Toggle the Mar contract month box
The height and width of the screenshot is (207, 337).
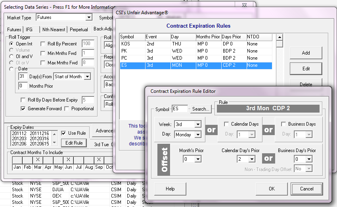pos(38,160)
